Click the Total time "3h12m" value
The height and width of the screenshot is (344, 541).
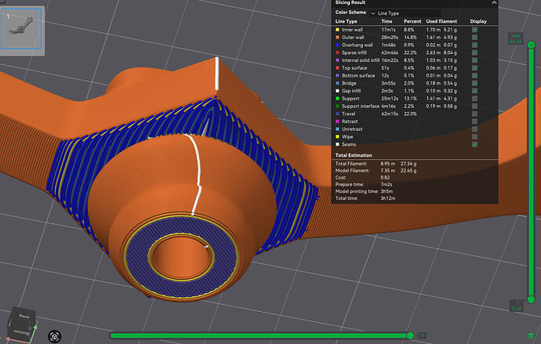click(388, 198)
